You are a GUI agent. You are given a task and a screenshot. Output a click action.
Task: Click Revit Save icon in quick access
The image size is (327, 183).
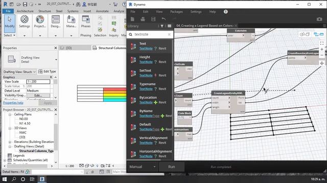tap(25, 4)
